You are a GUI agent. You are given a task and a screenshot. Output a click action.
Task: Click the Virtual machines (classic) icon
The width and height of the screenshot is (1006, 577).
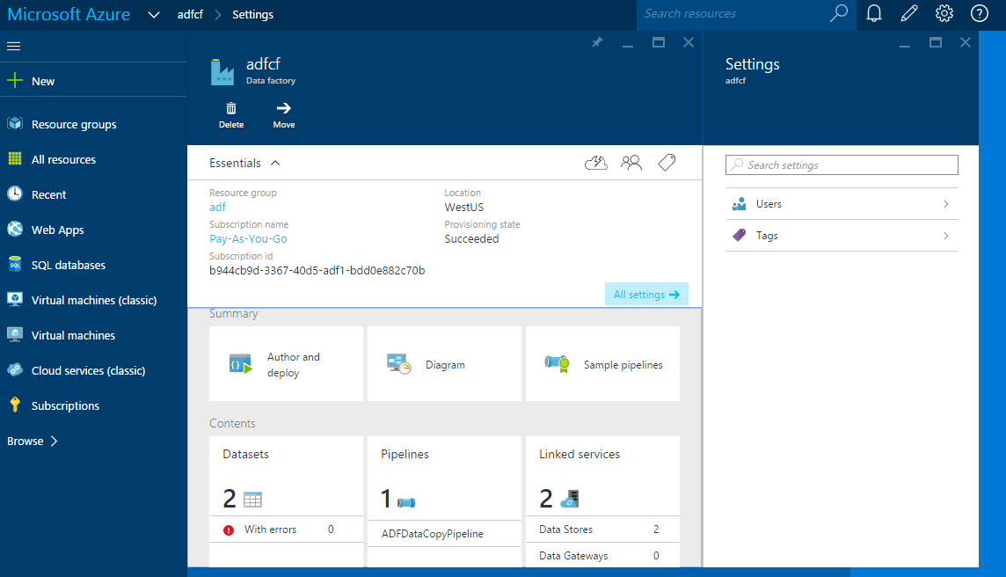click(15, 299)
